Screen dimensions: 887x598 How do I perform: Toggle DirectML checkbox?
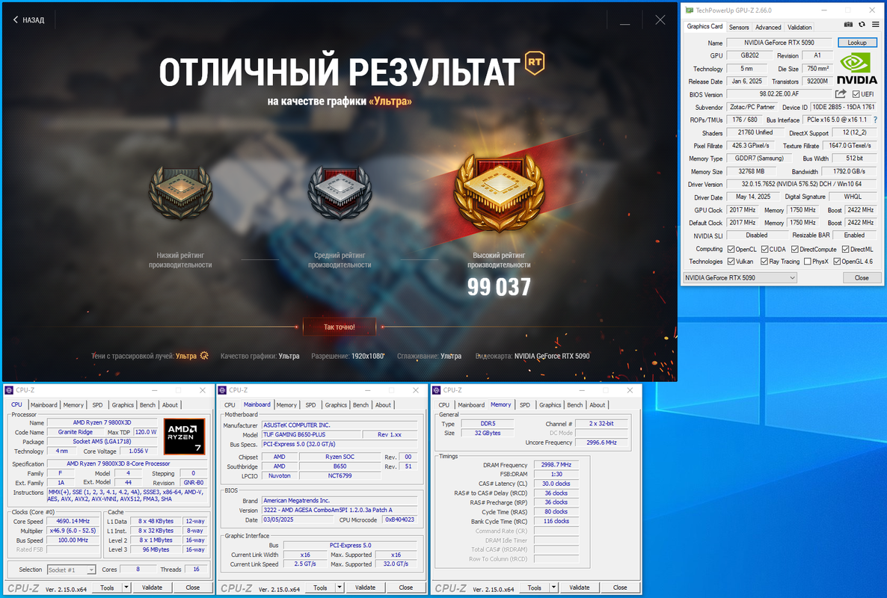click(845, 249)
